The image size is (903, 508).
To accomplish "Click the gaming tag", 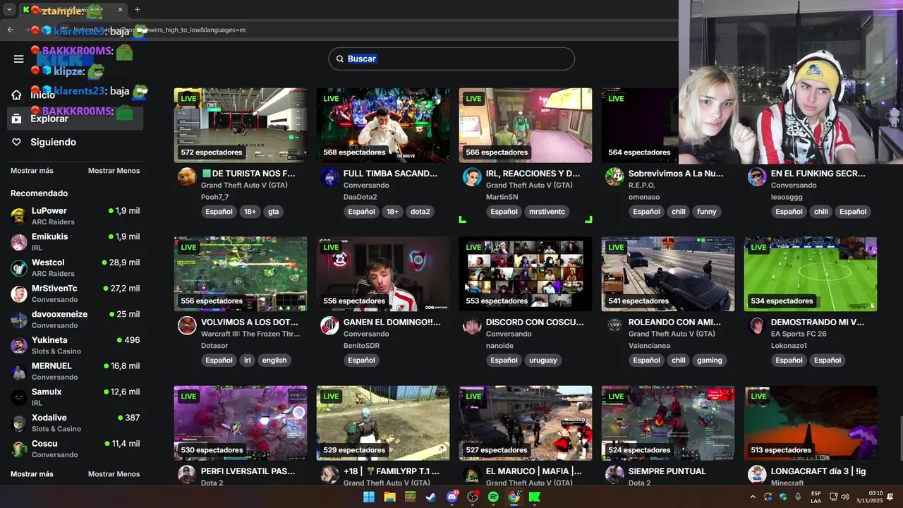I will [709, 360].
